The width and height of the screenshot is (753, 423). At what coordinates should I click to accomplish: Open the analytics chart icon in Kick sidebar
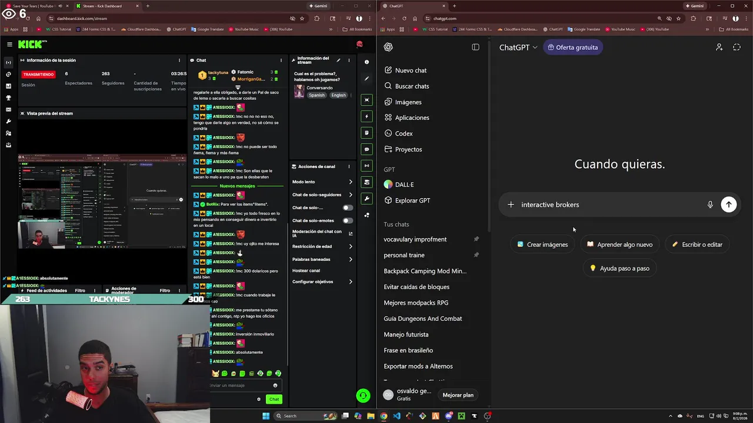click(x=8, y=86)
